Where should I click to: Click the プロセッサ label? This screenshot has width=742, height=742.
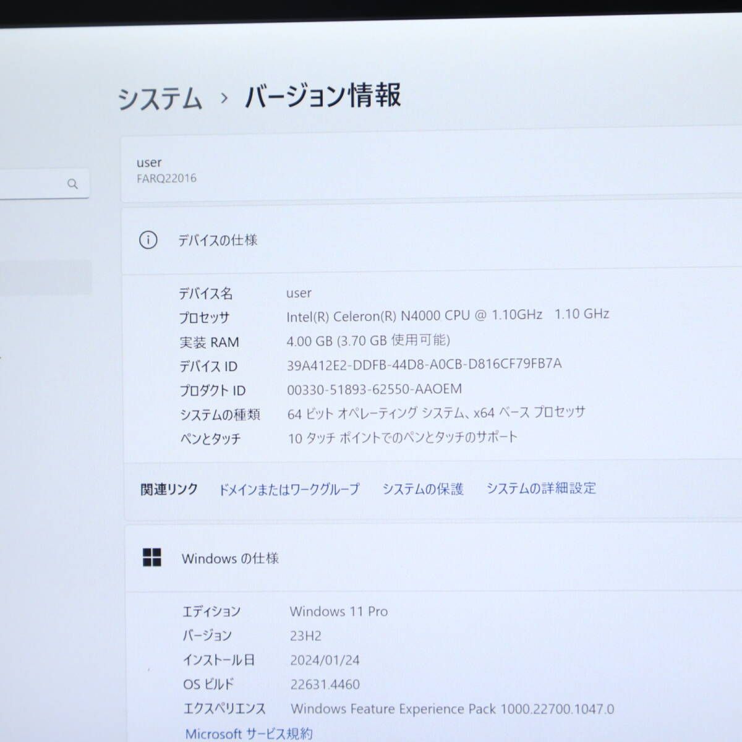point(204,317)
